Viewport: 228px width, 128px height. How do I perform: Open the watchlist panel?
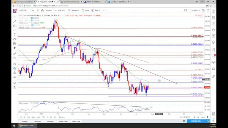213,11
